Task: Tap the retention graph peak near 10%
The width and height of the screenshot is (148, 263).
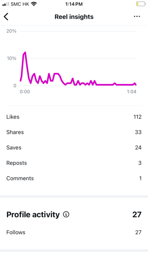Action: [x=25, y=53]
